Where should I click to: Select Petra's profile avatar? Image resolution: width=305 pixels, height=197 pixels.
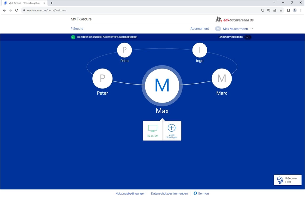(x=124, y=50)
